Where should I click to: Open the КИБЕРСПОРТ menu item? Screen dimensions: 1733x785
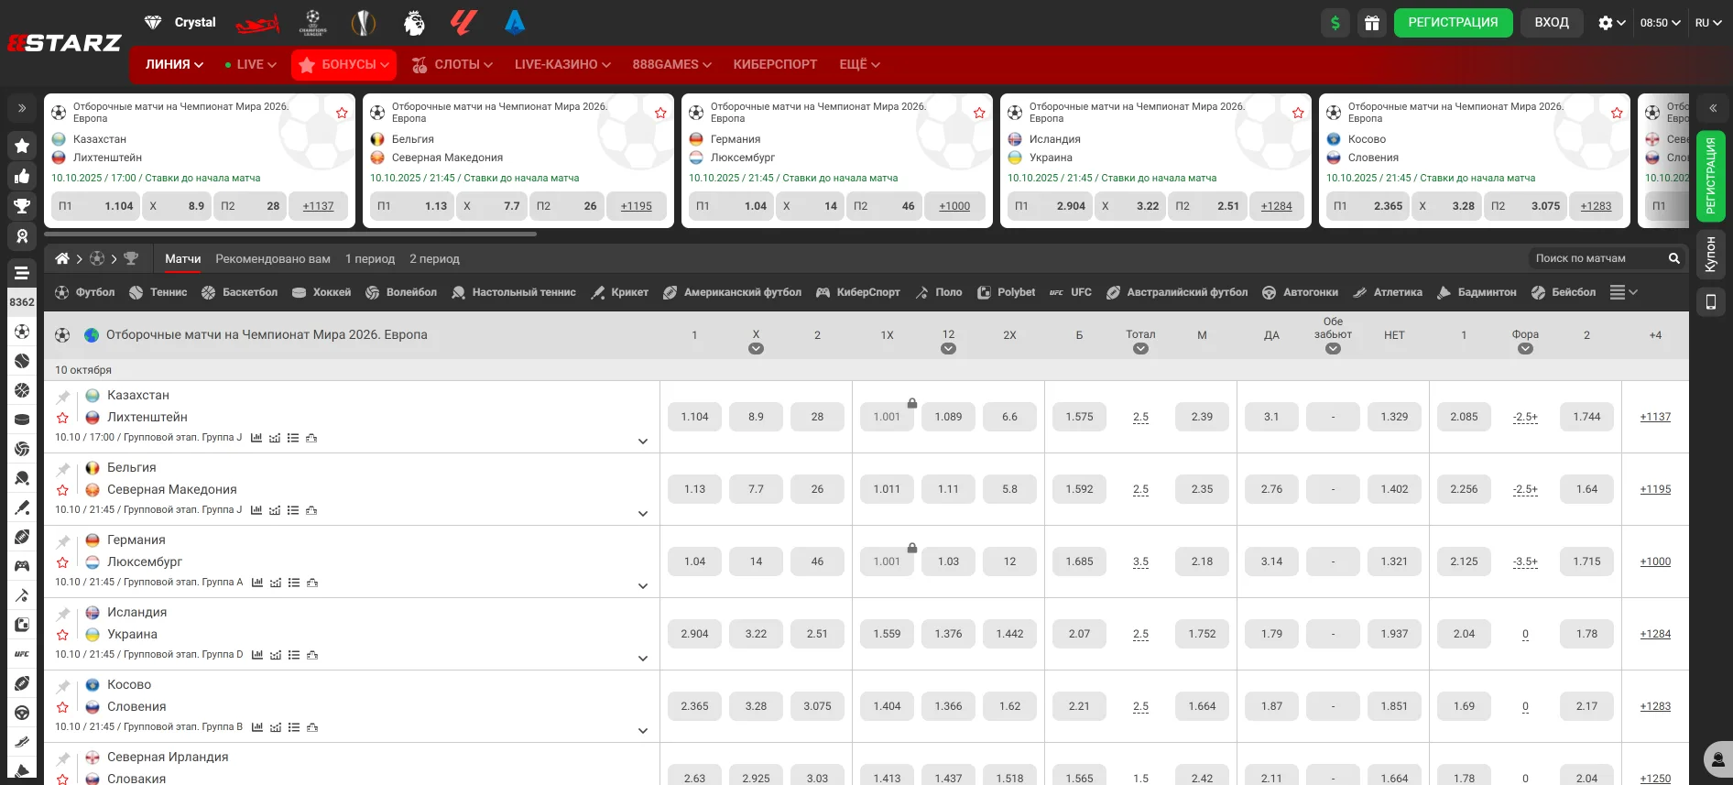[x=775, y=64]
